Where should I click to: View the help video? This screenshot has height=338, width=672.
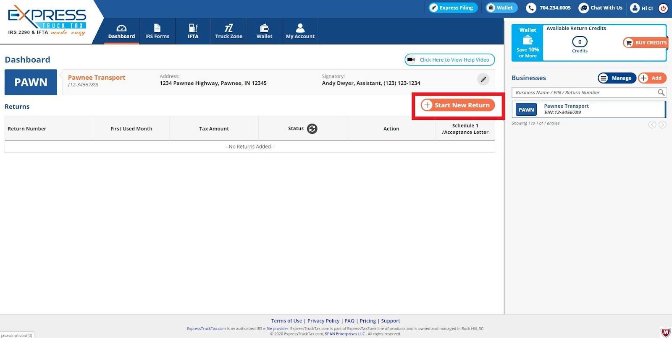click(x=450, y=60)
